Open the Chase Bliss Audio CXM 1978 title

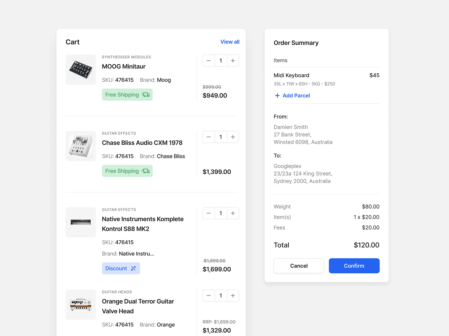coord(142,143)
